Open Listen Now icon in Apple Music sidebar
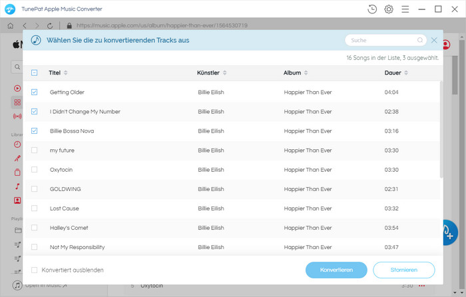The height and width of the screenshot is (297, 466). point(17,89)
